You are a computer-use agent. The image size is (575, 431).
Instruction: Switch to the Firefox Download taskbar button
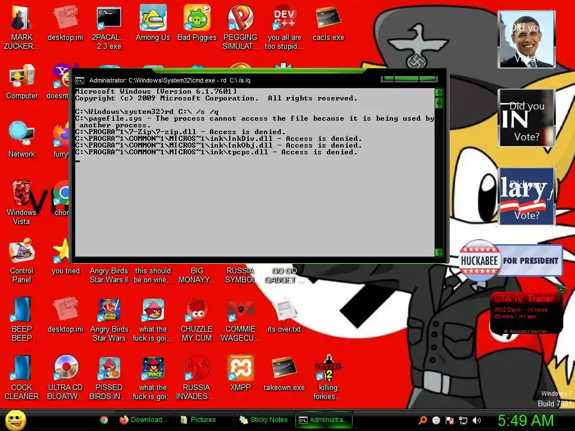(144, 420)
